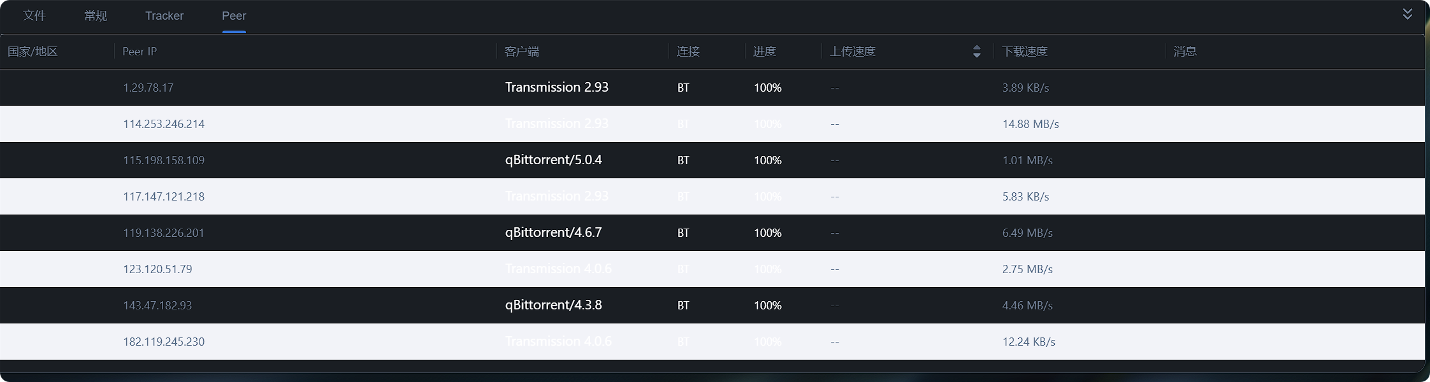Click client qBittorrent/4.6.7
This screenshot has height=382, width=1430.
point(554,232)
